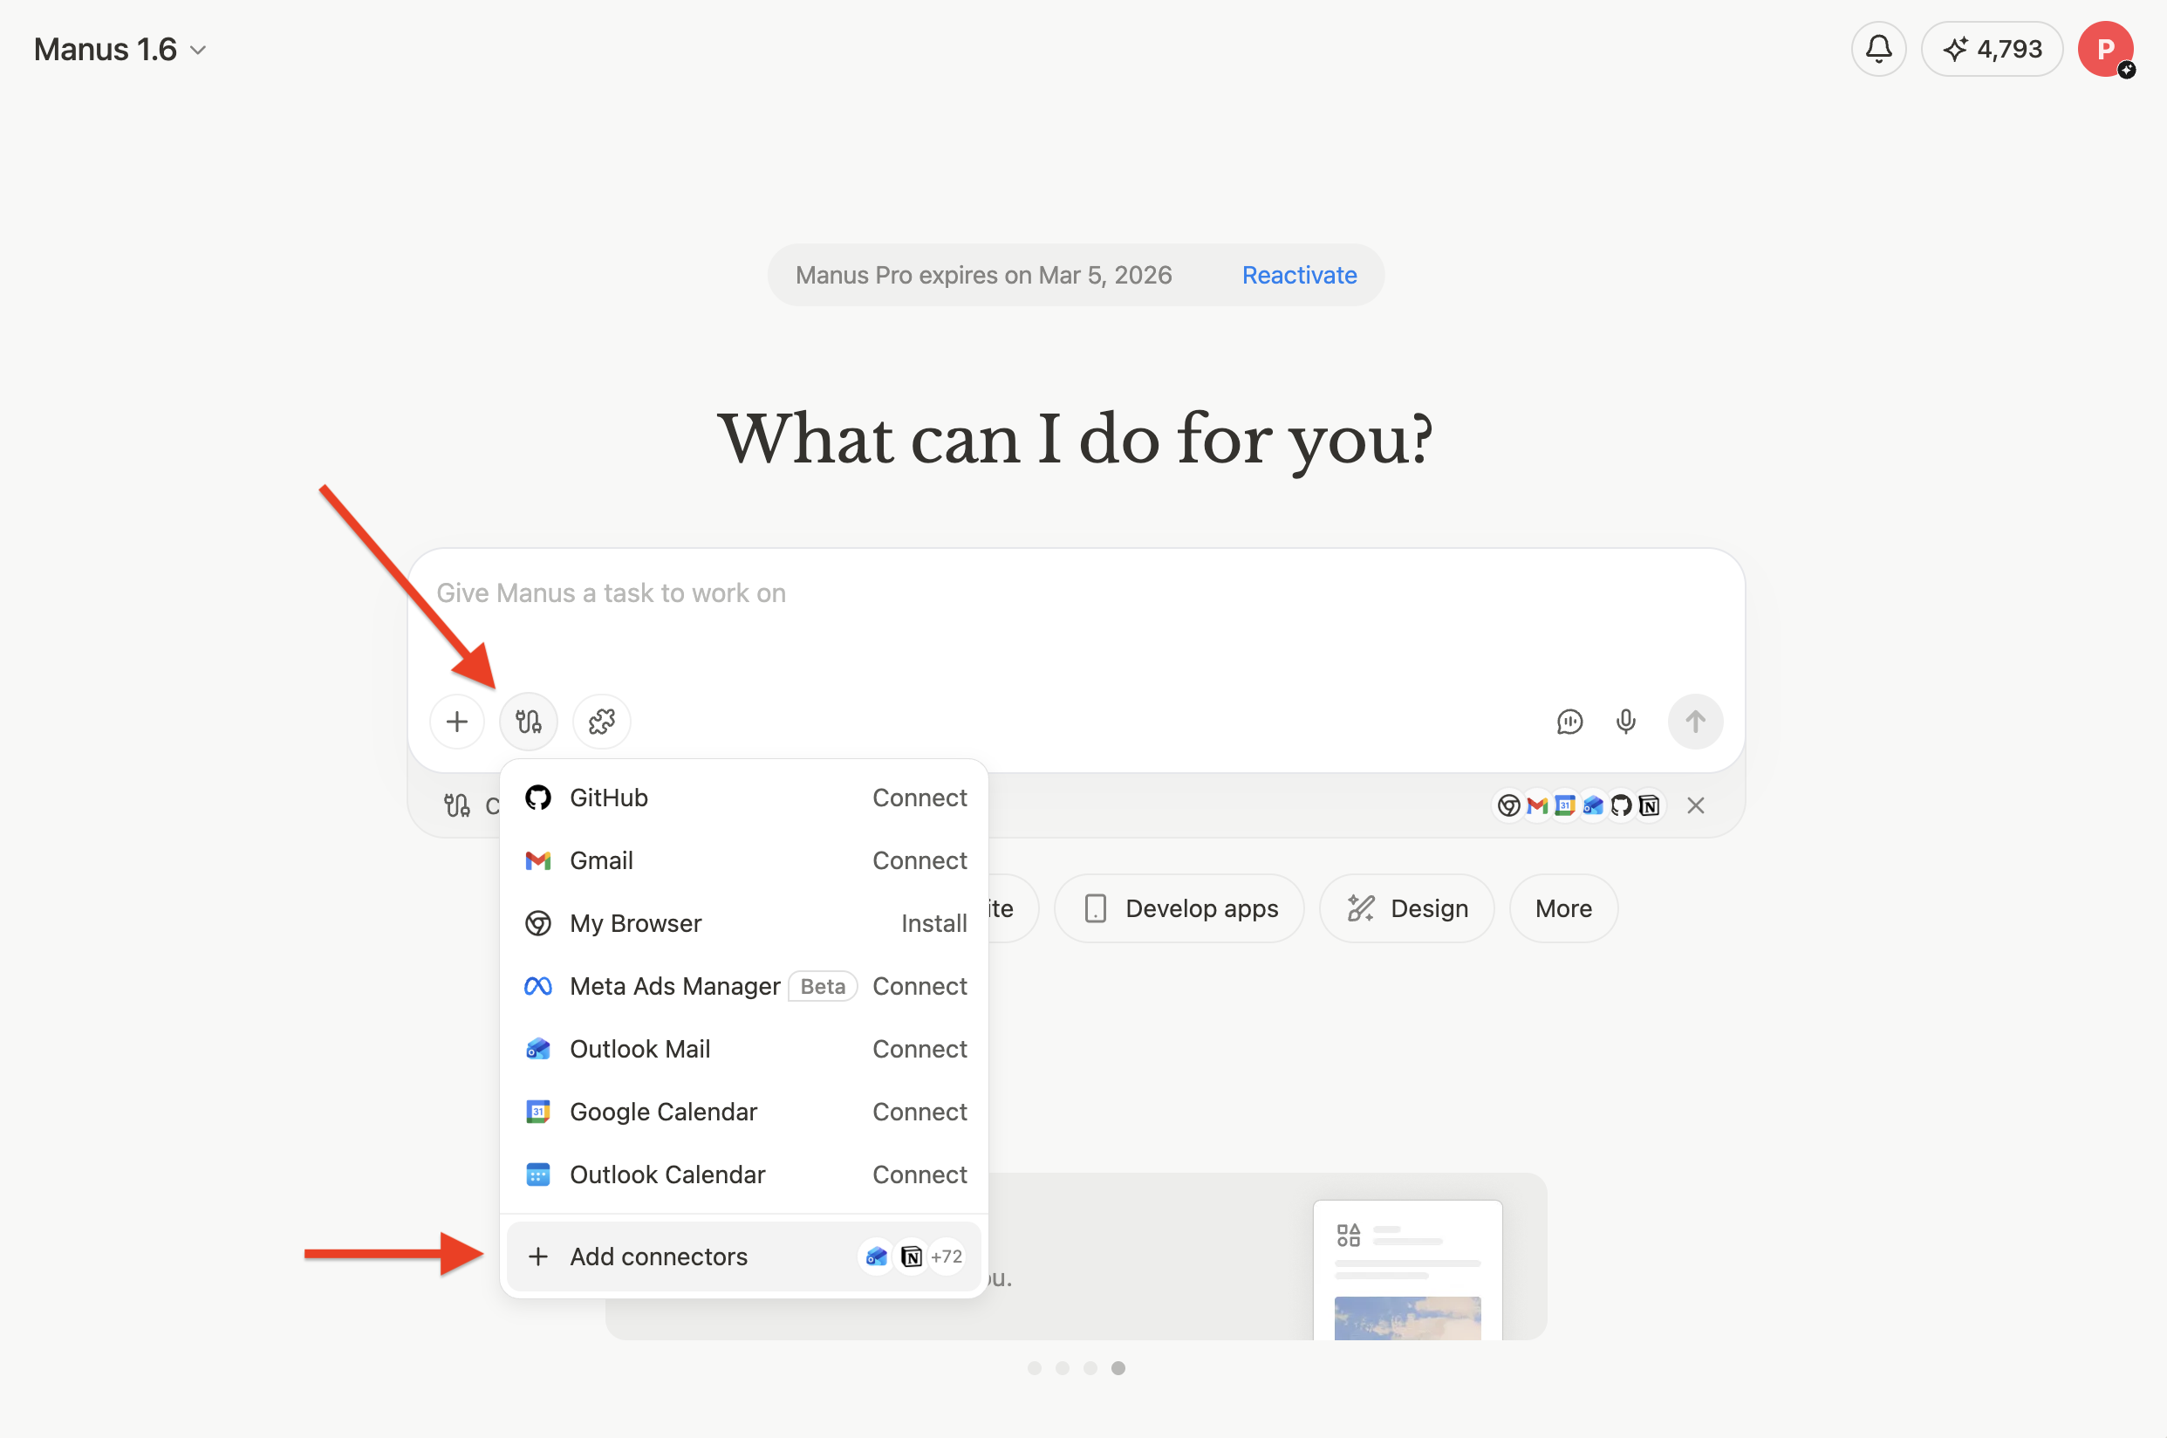Select the second carousel dot

coord(1063,1368)
